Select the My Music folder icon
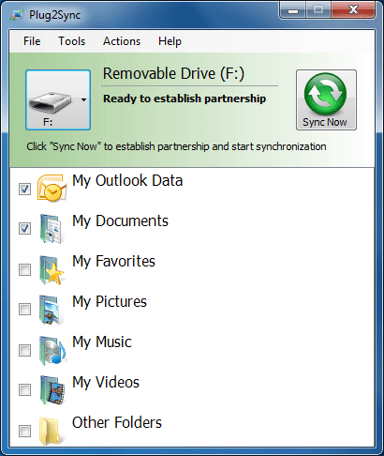The image size is (384, 456). 52,350
